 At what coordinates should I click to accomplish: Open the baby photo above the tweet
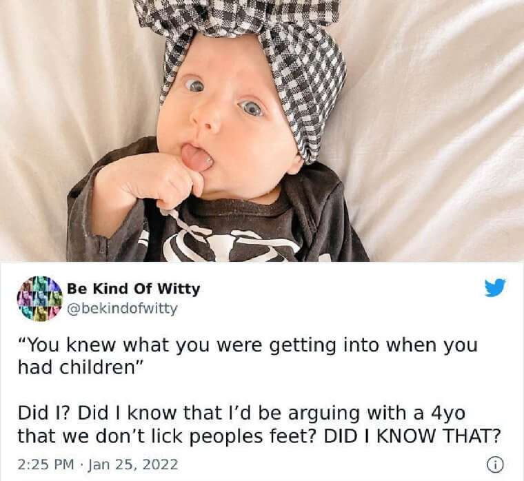(262, 131)
